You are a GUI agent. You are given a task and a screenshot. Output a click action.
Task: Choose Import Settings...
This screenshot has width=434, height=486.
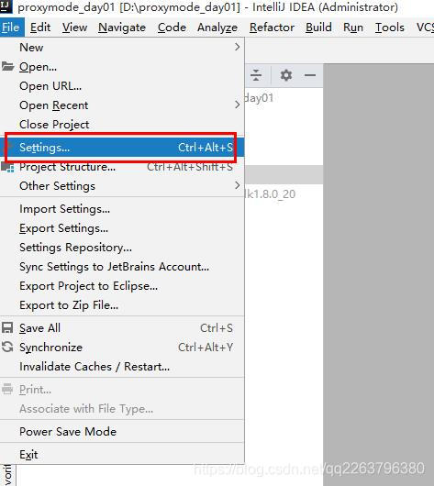[x=122, y=208]
